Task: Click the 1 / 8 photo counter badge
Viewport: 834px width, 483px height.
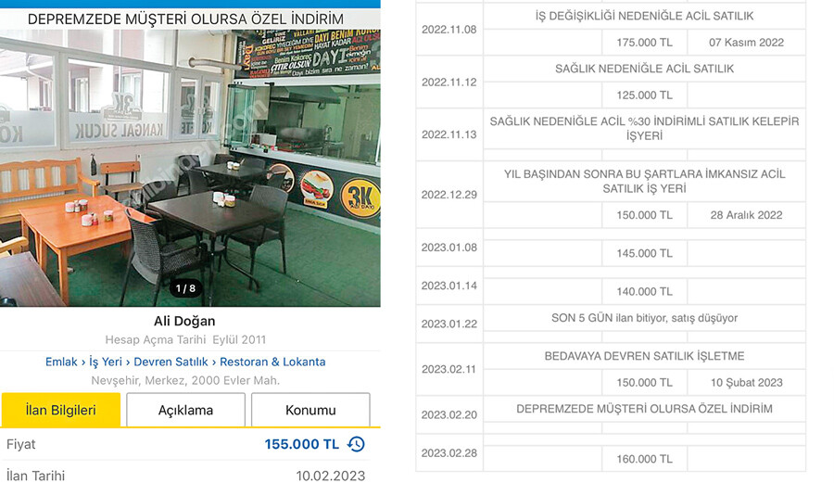Action: 185,288
